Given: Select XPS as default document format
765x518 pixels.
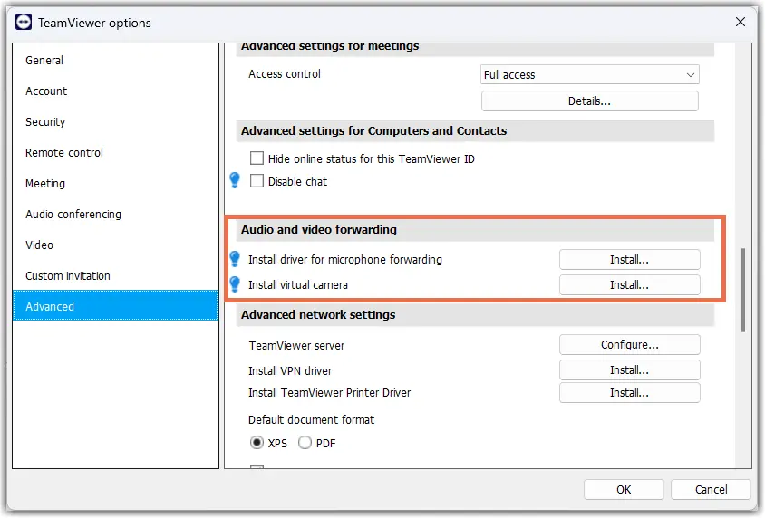Looking at the screenshot, I should (257, 443).
